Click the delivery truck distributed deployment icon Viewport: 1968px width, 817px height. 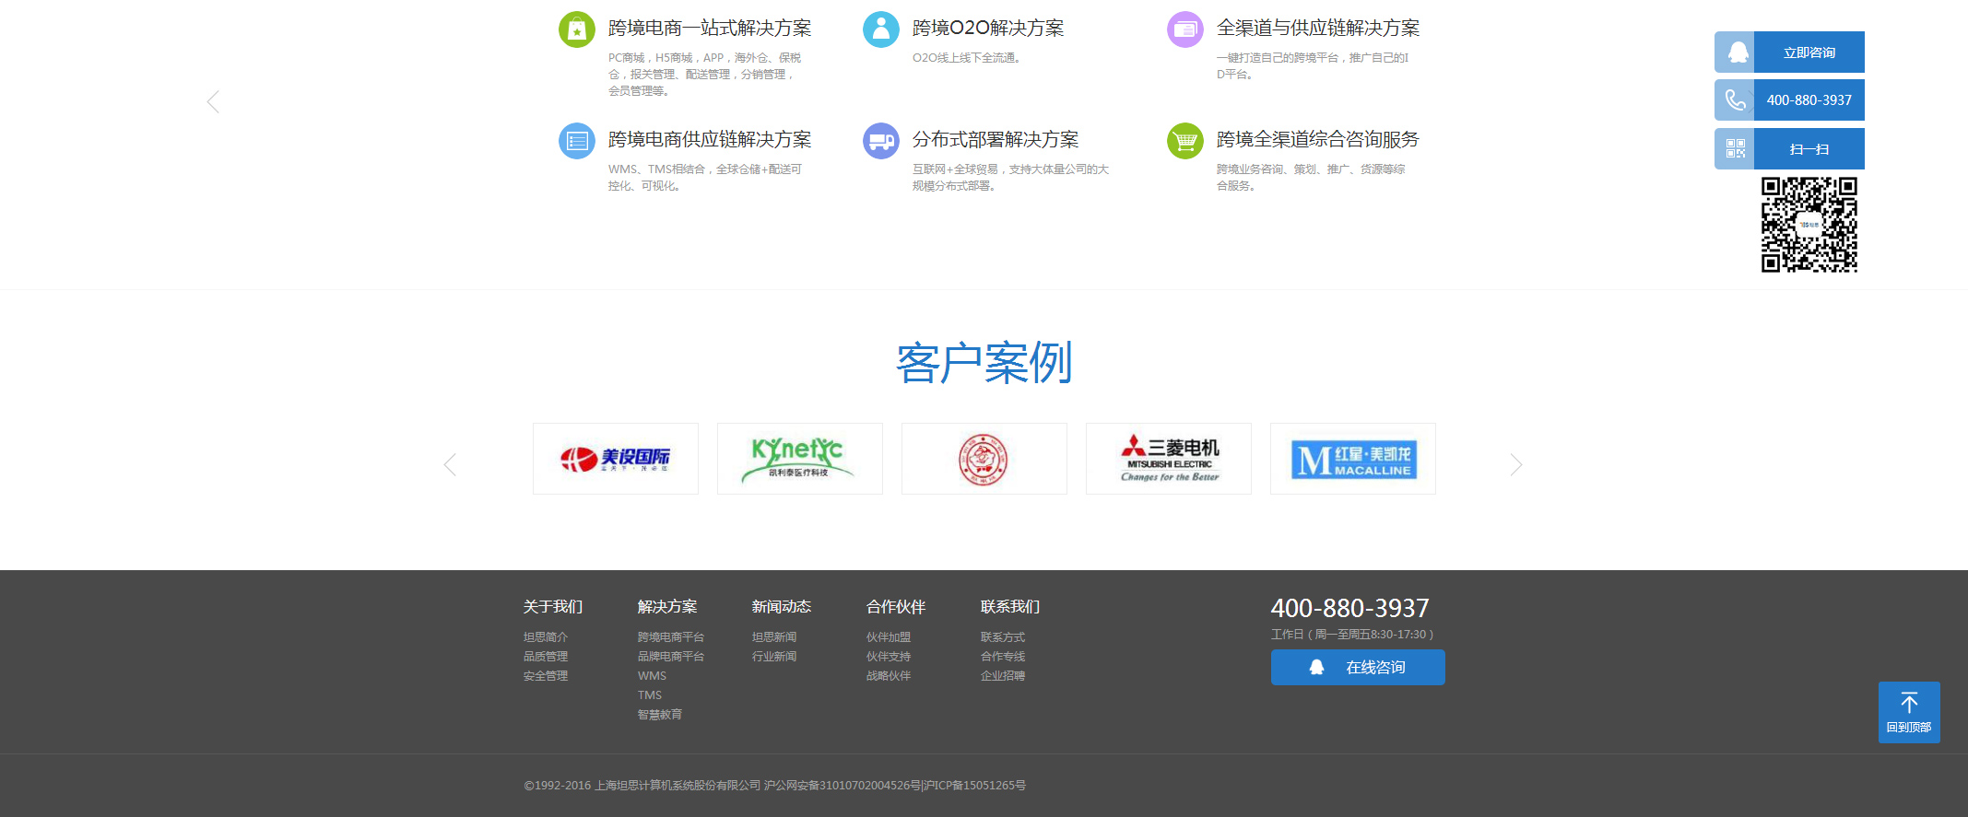point(880,141)
